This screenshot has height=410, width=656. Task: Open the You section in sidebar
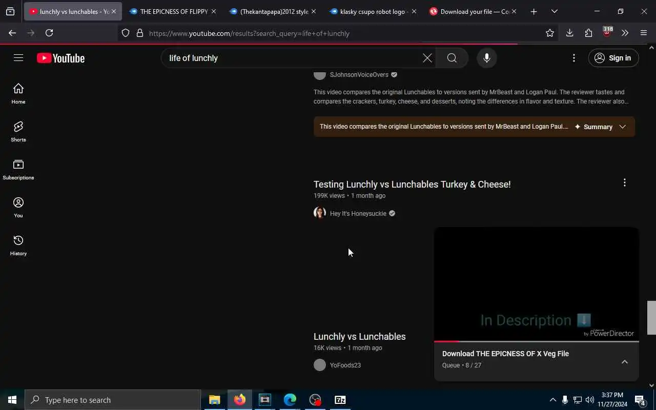18,208
